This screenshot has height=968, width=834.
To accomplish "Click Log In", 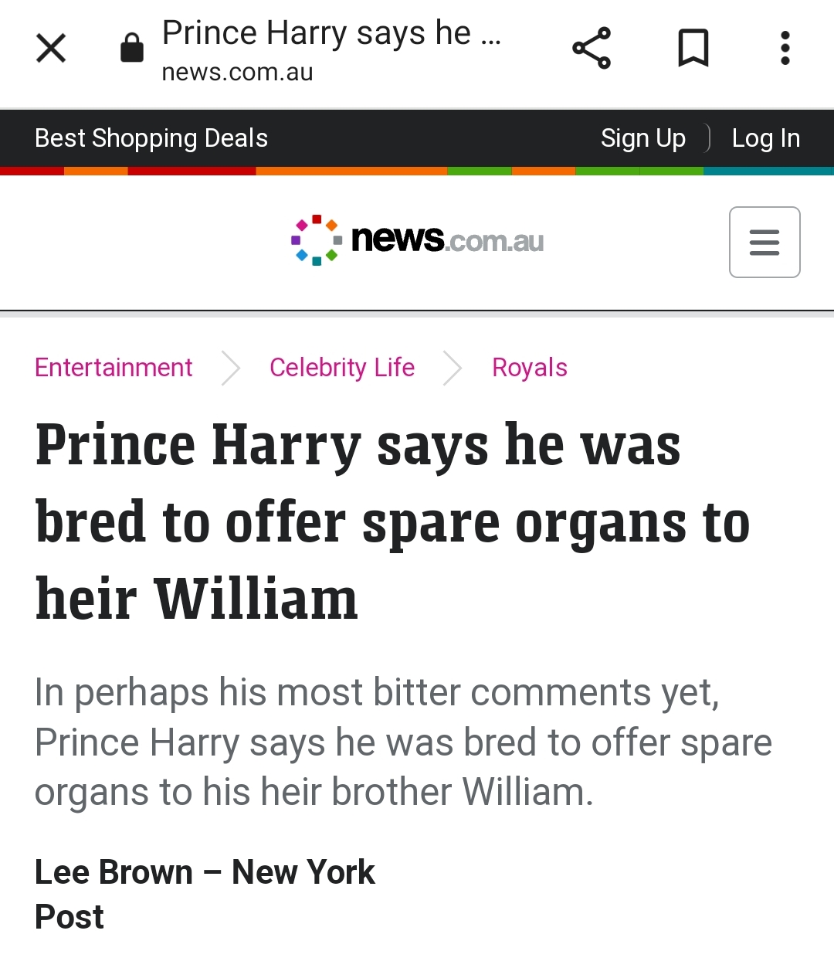I will pyautogui.click(x=765, y=138).
